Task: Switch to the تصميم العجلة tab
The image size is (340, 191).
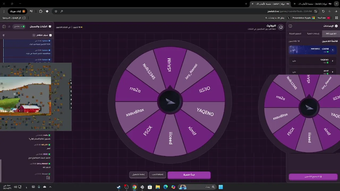Action: [x=295, y=33]
